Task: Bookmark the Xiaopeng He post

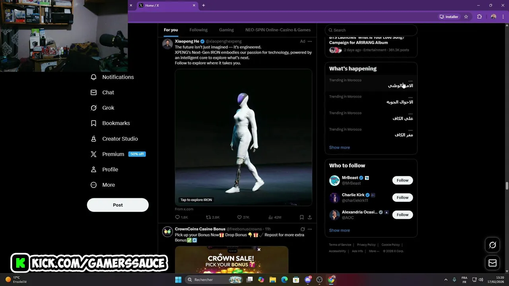Action: [302, 217]
